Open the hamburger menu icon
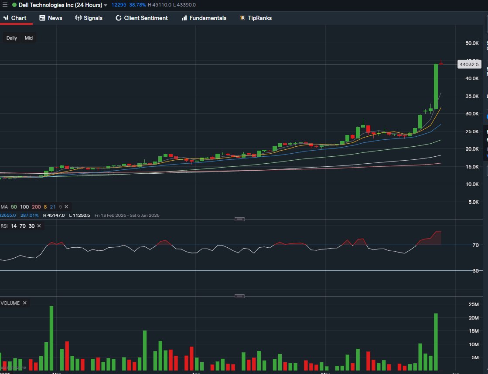The height and width of the screenshot is (374, 488). (5, 5)
